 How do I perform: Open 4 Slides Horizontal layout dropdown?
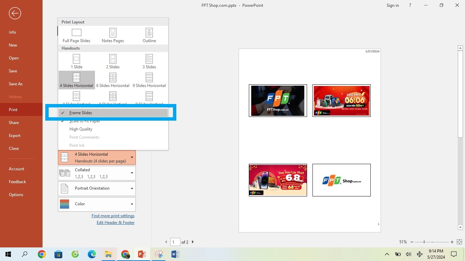97,158
